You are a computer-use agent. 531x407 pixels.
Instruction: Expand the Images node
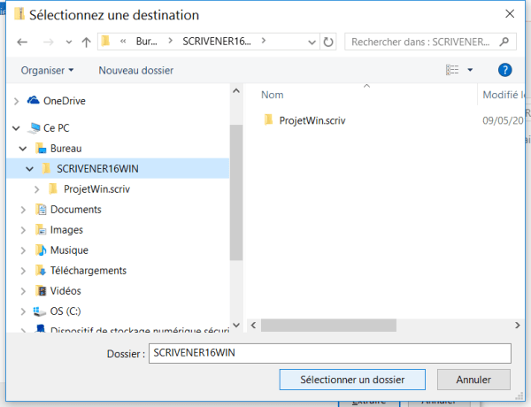pos(23,230)
